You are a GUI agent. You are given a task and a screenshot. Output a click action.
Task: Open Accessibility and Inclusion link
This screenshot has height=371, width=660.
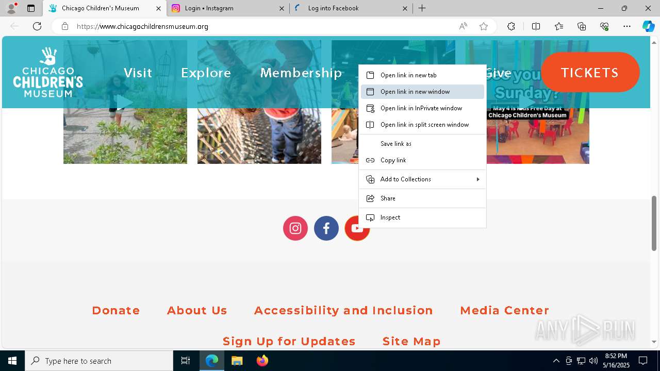tap(343, 310)
